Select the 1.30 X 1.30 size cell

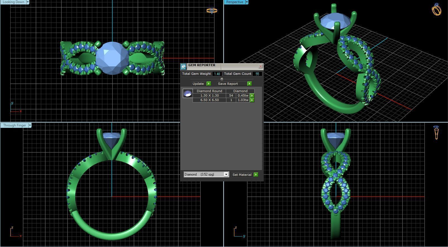[209, 95]
